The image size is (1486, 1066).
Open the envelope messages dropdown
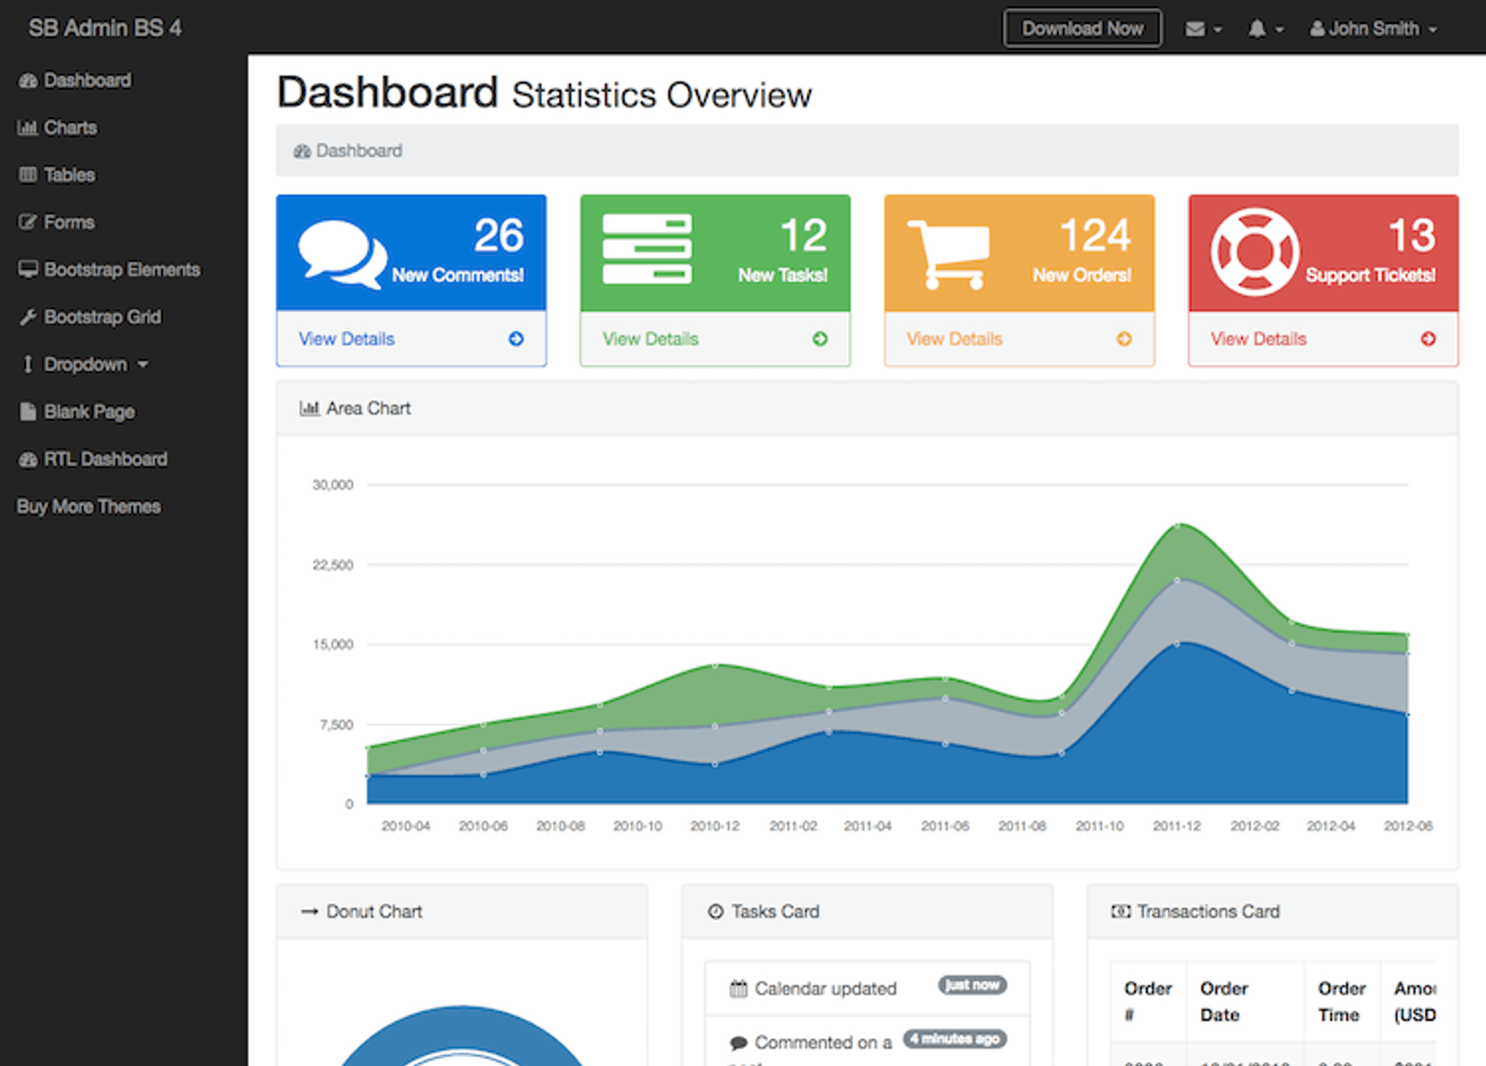pos(1204,29)
